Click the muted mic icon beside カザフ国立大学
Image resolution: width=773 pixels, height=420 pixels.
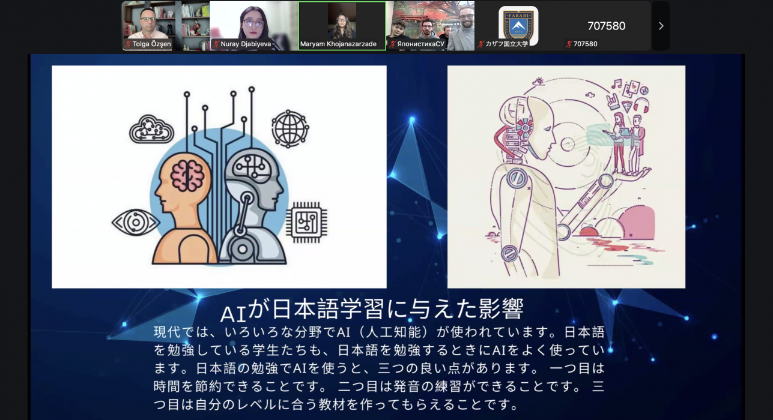480,44
